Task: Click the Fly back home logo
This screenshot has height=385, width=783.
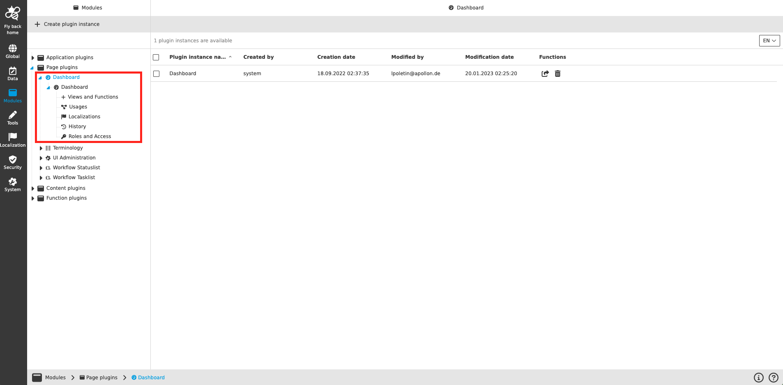Action: point(12,14)
